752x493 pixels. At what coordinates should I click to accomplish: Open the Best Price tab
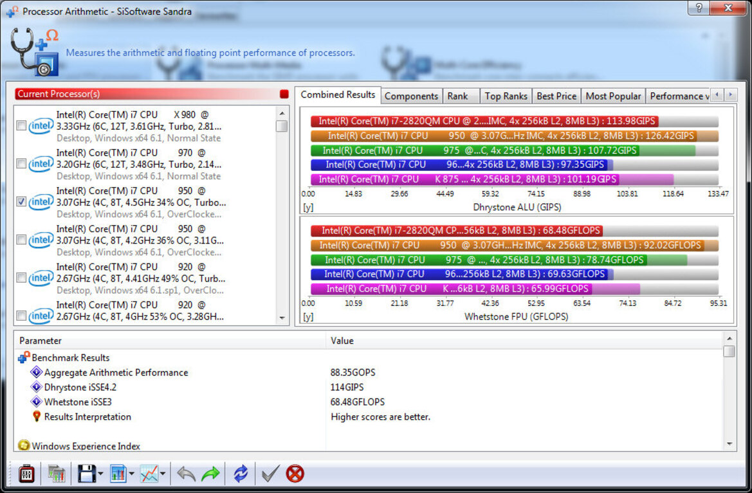tap(556, 96)
